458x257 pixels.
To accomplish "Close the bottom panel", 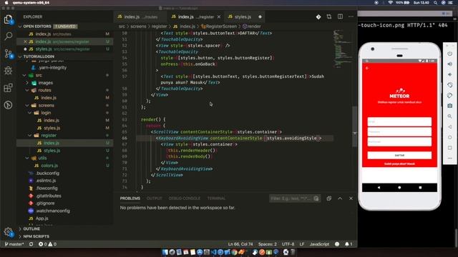I will [x=351, y=198].
